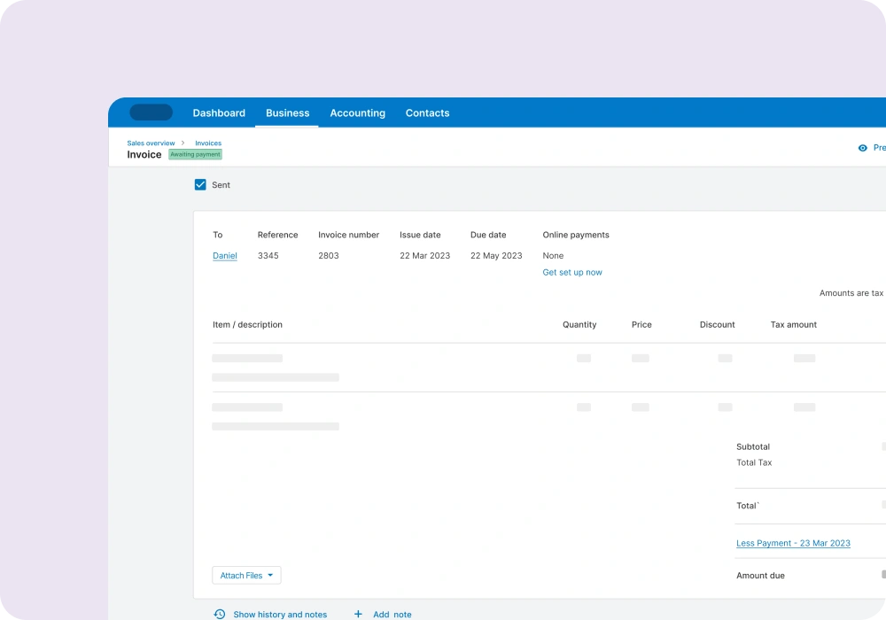
Task: Click the Subtotal label
Action: [752, 446]
